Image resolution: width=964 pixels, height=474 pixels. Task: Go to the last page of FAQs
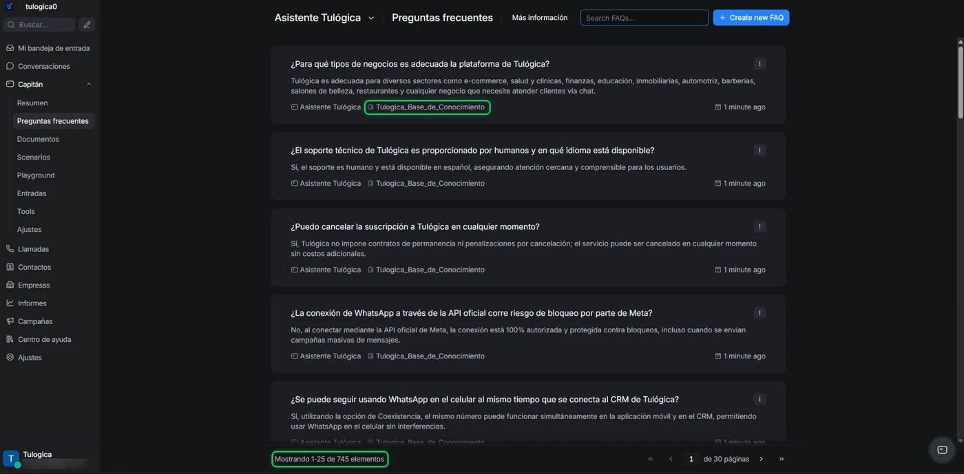[782, 459]
